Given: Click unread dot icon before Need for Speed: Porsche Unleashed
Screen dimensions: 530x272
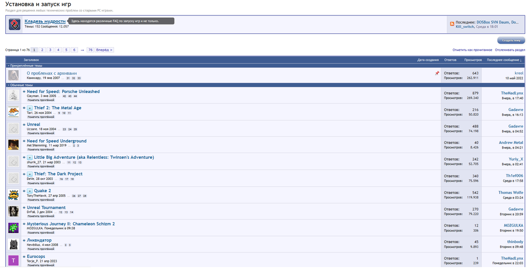Looking at the screenshot, I should [x=24, y=92].
